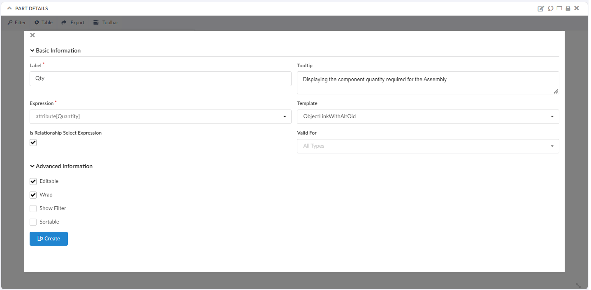The height and width of the screenshot is (290, 591).
Task: Click the edit icon in Part Details header
Action: tap(541, 9)
